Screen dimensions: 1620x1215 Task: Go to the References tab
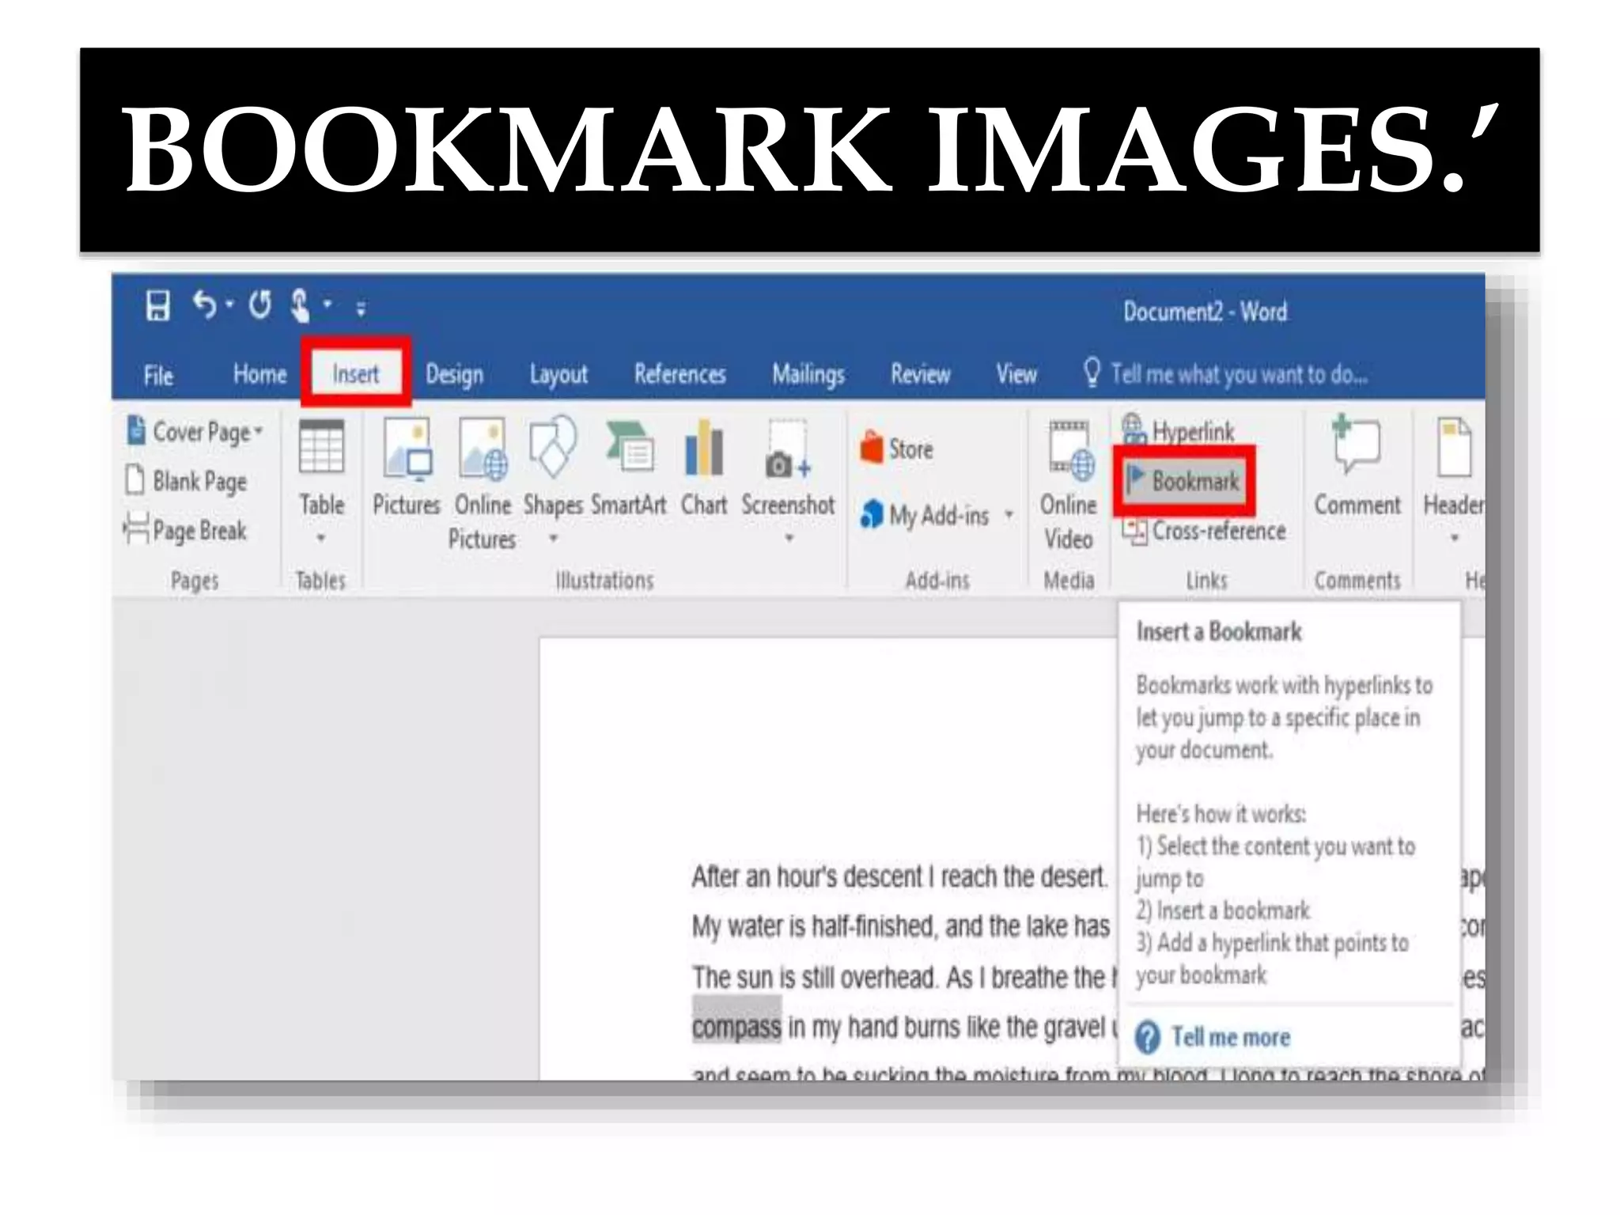679,373
